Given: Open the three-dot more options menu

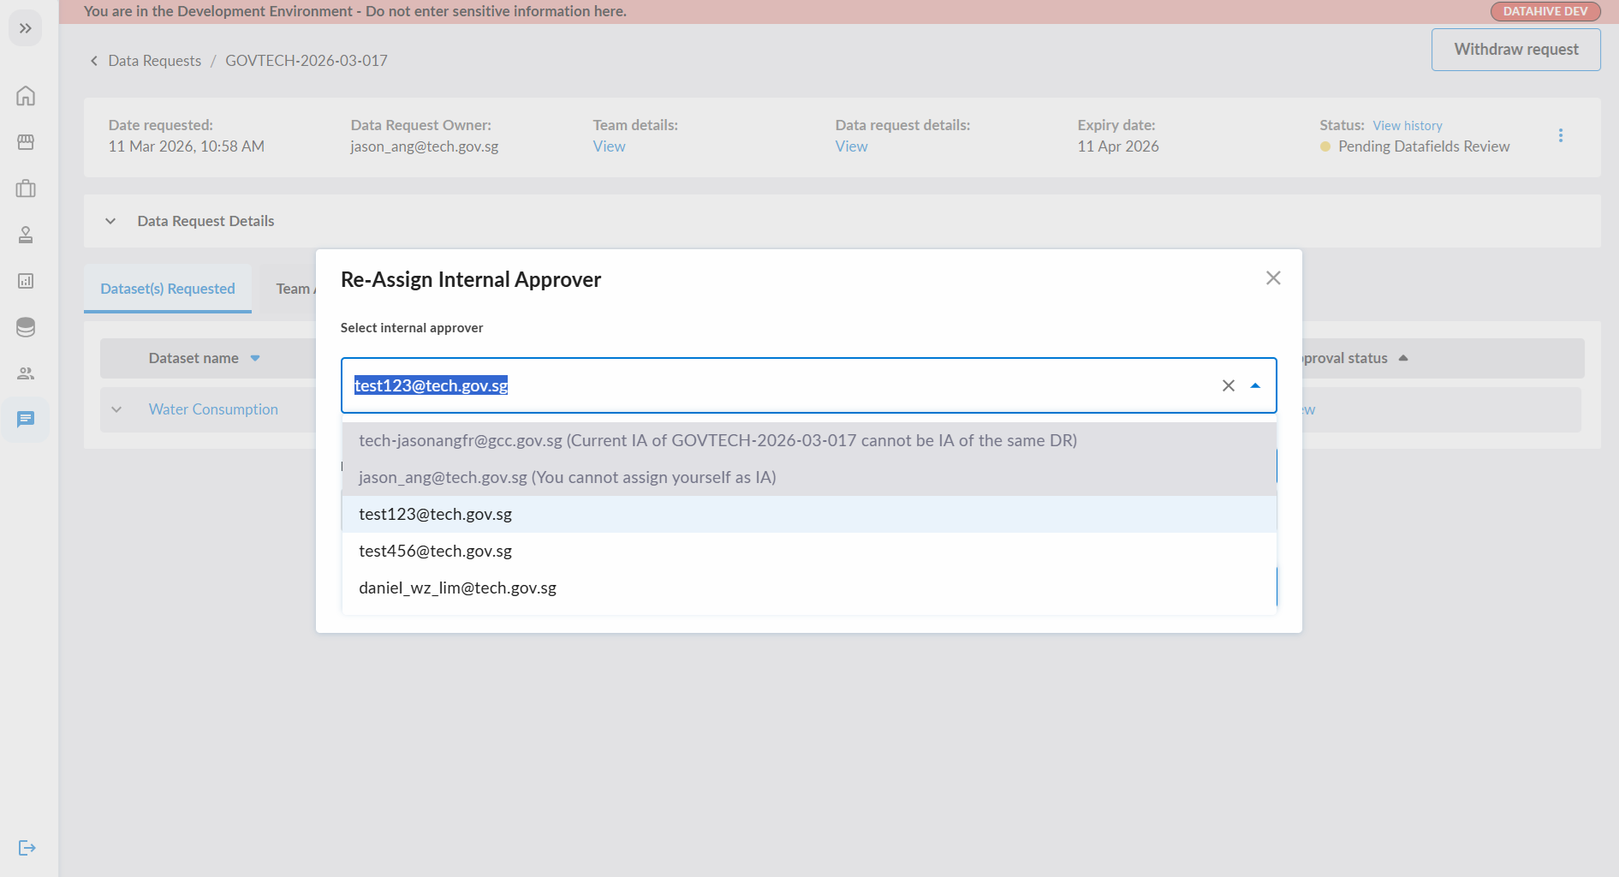Looking at the screenshot, I should pos(1561,135).
